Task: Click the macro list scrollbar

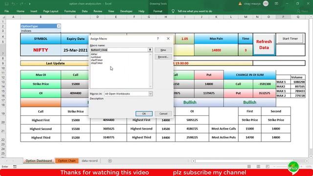Action: click(x=151, y=70)
